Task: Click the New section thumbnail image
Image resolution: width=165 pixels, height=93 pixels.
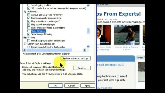Action: 141,72
